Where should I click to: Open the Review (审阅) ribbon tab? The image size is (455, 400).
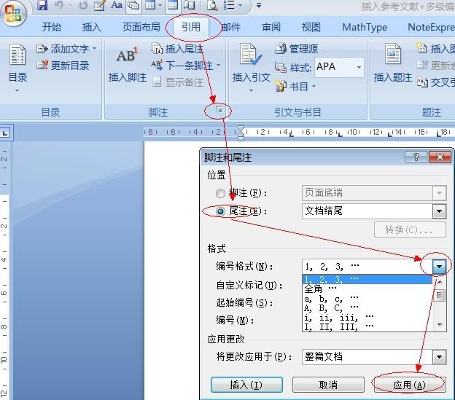point(271,28)
